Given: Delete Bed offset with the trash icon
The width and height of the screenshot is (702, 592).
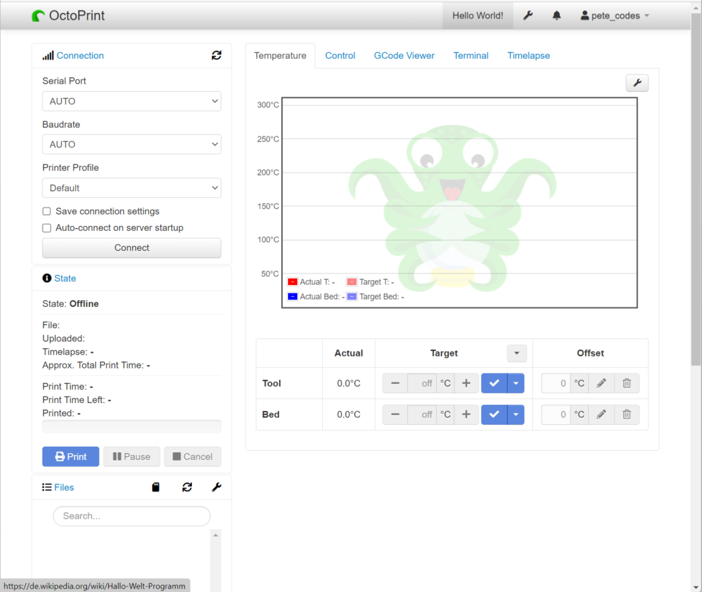Looking at the screenshot, I should click(627, 415).
